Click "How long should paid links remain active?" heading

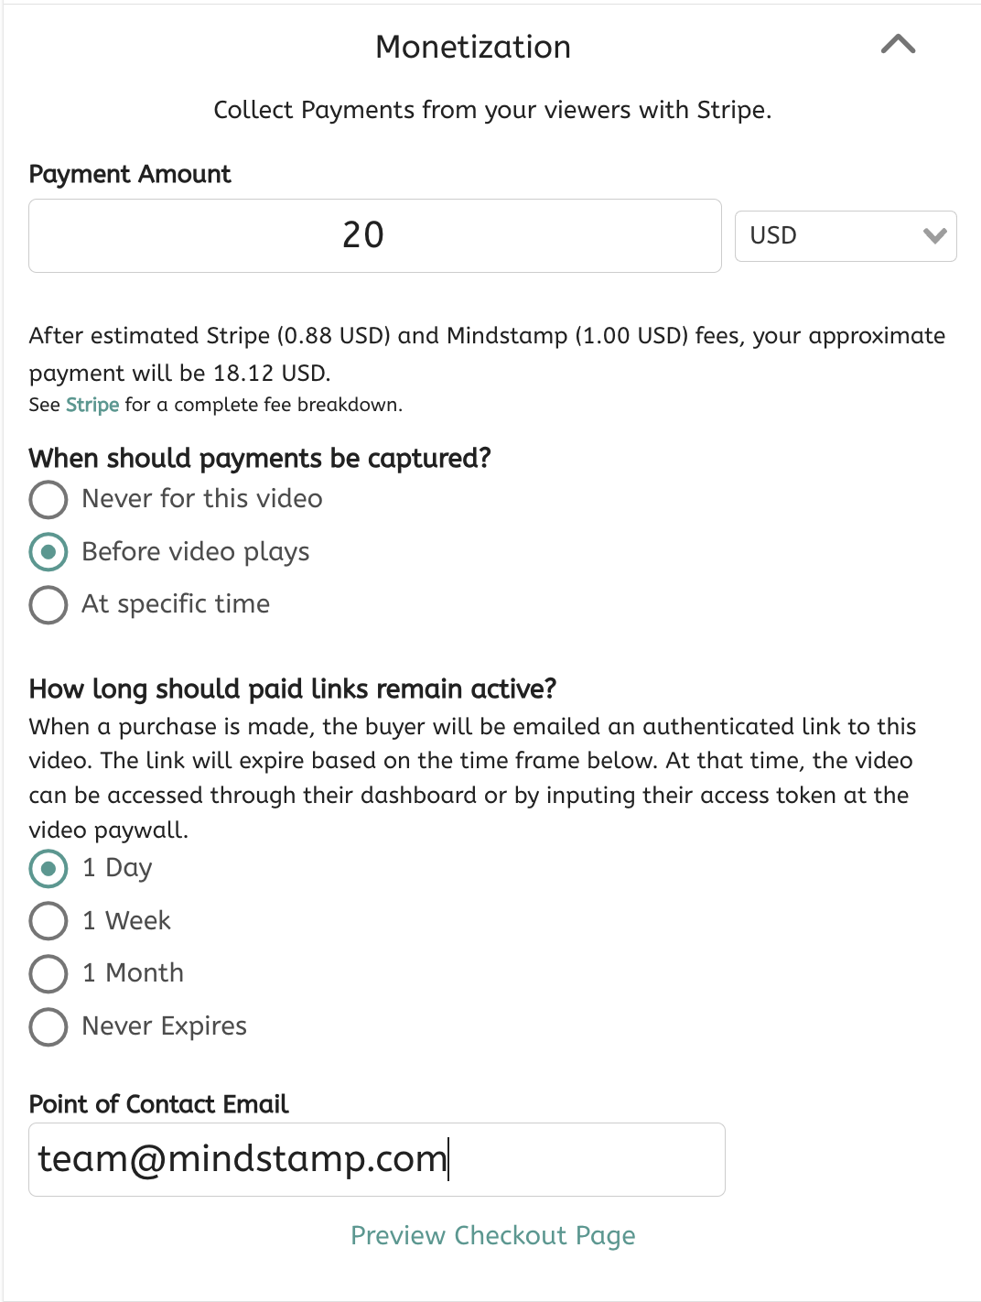(x=292, y=689)
